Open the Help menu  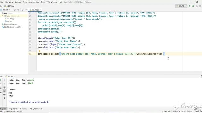[61, 2]
